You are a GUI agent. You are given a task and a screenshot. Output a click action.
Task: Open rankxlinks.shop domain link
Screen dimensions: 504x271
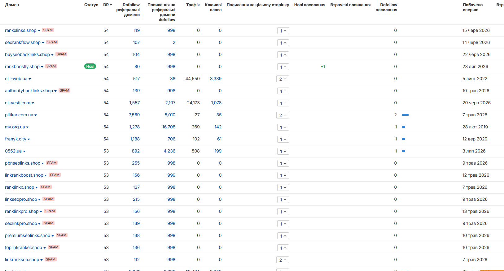21,30
